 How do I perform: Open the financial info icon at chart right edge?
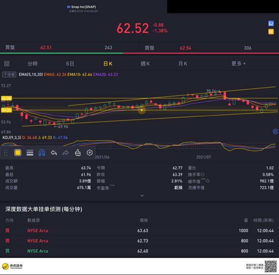(x=275, y=132)
